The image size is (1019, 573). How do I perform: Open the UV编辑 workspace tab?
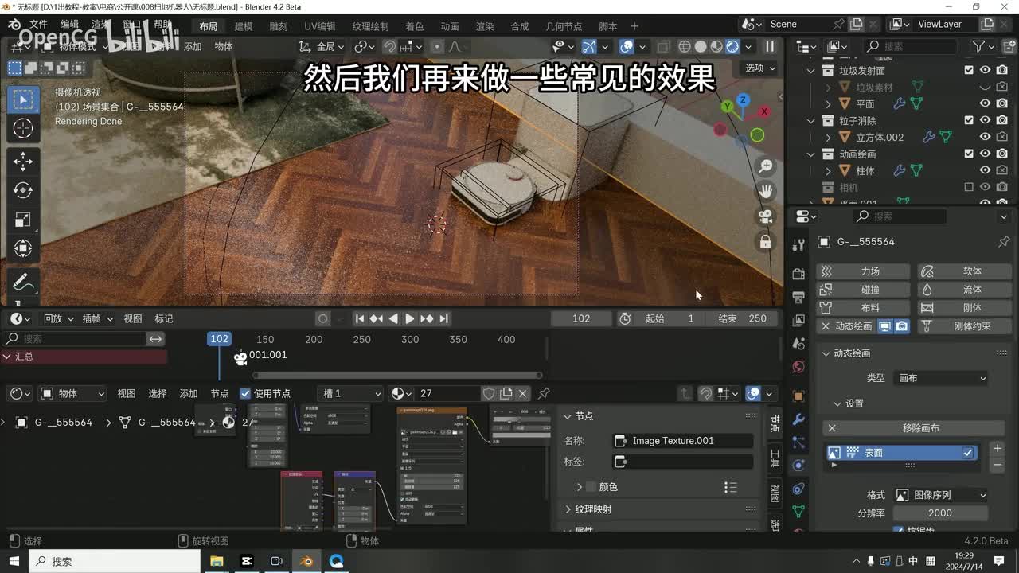(320, 26)
